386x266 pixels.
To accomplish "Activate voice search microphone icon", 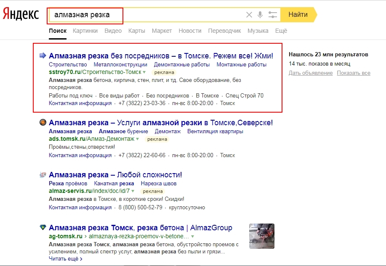I will point(260,15).
